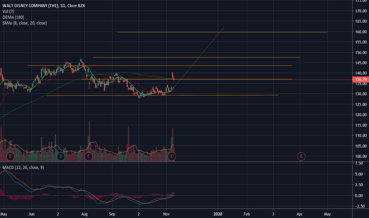Select the MACD (12, 26, close, 9) label
This screenshot has width=369, height=218.
[x=23, y=167]
